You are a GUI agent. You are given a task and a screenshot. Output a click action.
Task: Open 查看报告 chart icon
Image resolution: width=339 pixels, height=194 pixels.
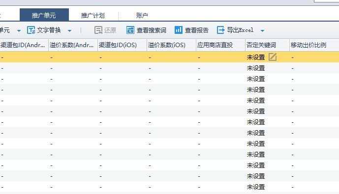point(179,30)
